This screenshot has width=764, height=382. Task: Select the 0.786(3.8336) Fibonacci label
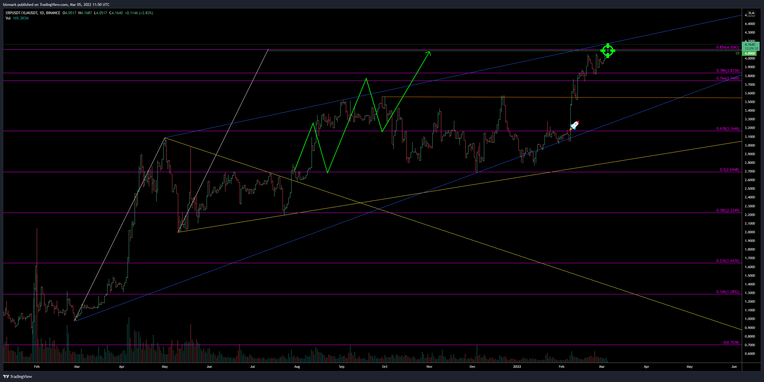[728, 71]
